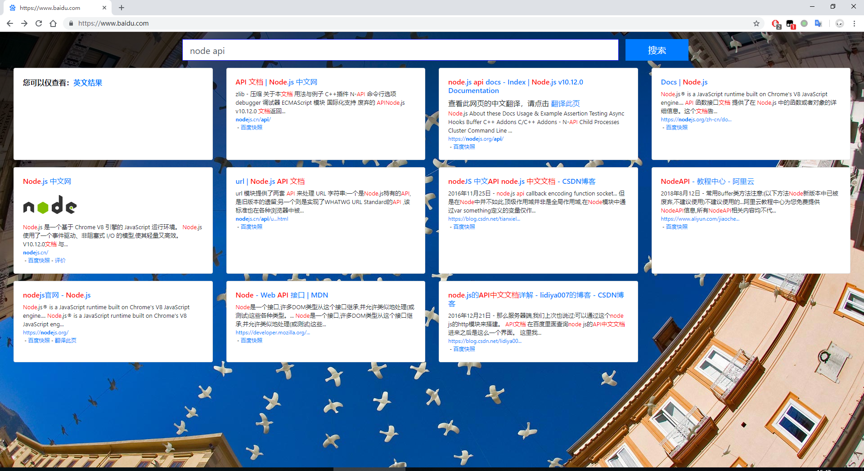
Task: Open 'Node - Web API 接口 | MDN' result
Action: point(282,295)
